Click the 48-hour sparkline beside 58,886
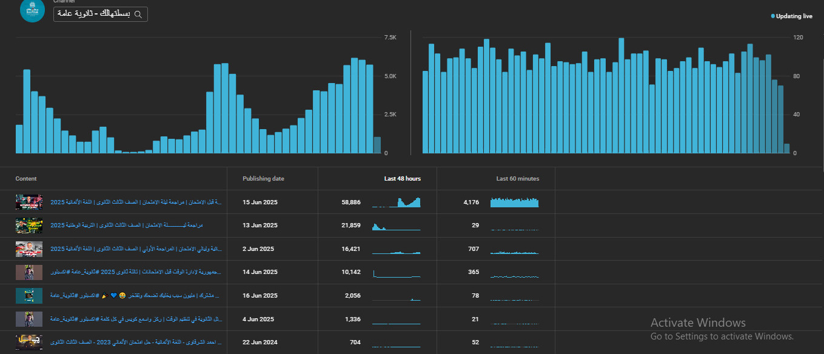Image resolution: width=824 pixels, height=354 pixels. 396,202
